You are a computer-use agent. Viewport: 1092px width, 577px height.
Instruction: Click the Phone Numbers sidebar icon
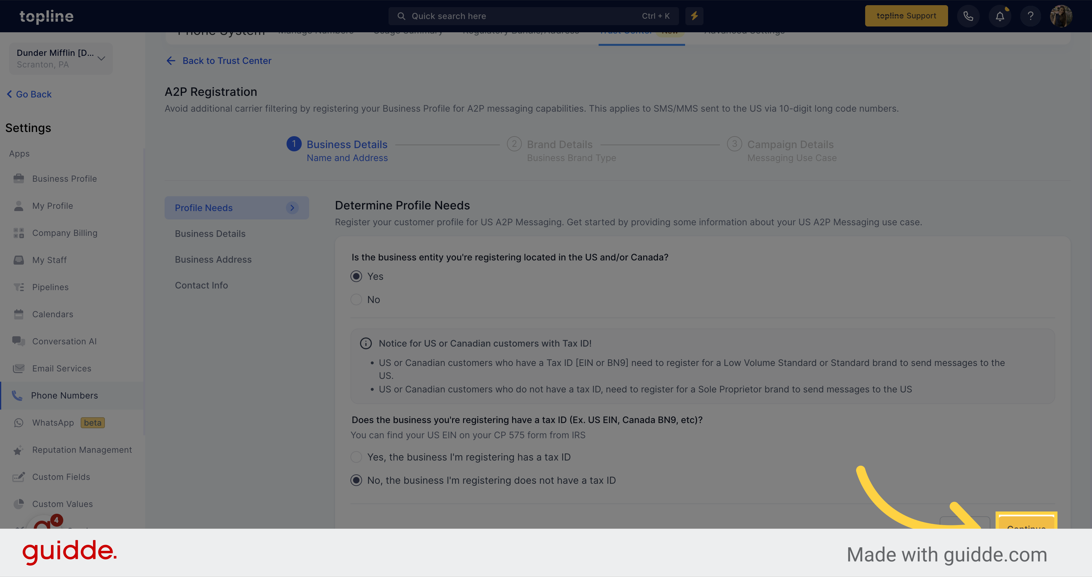coord(17,395)
